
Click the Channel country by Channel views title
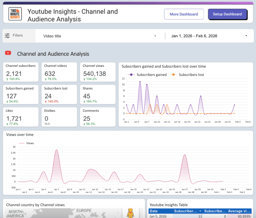(x=36, y=205)
